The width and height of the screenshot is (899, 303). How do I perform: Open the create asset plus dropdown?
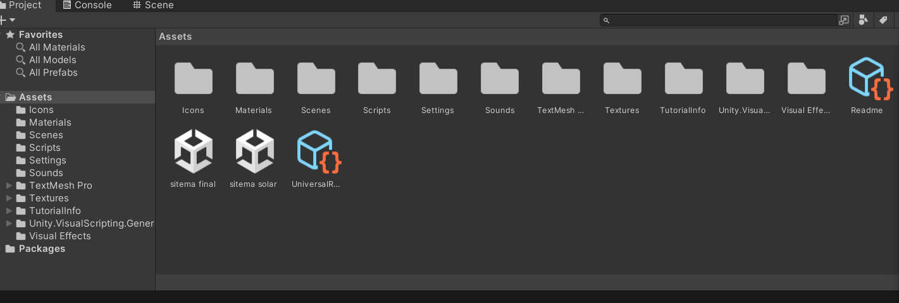tap(7, 20)
